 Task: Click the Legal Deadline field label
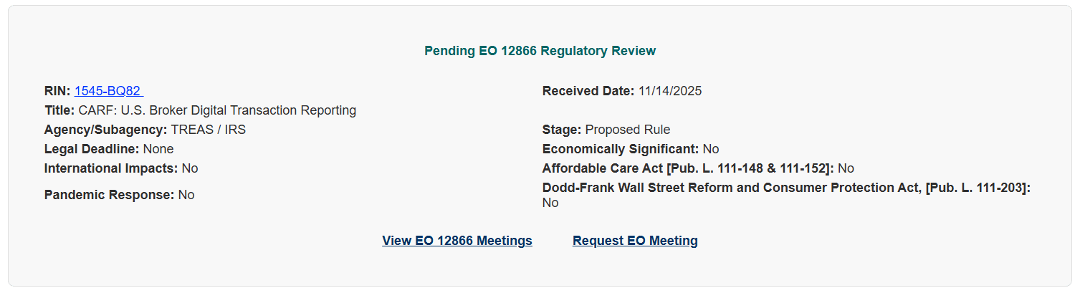tap(92, 149)
